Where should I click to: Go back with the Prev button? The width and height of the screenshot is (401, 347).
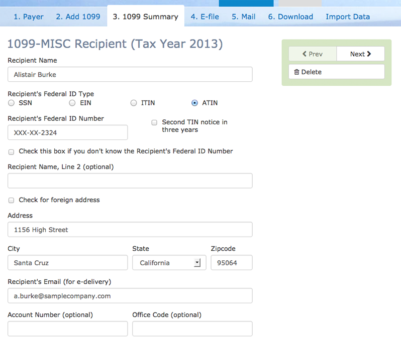click(312, 54)
